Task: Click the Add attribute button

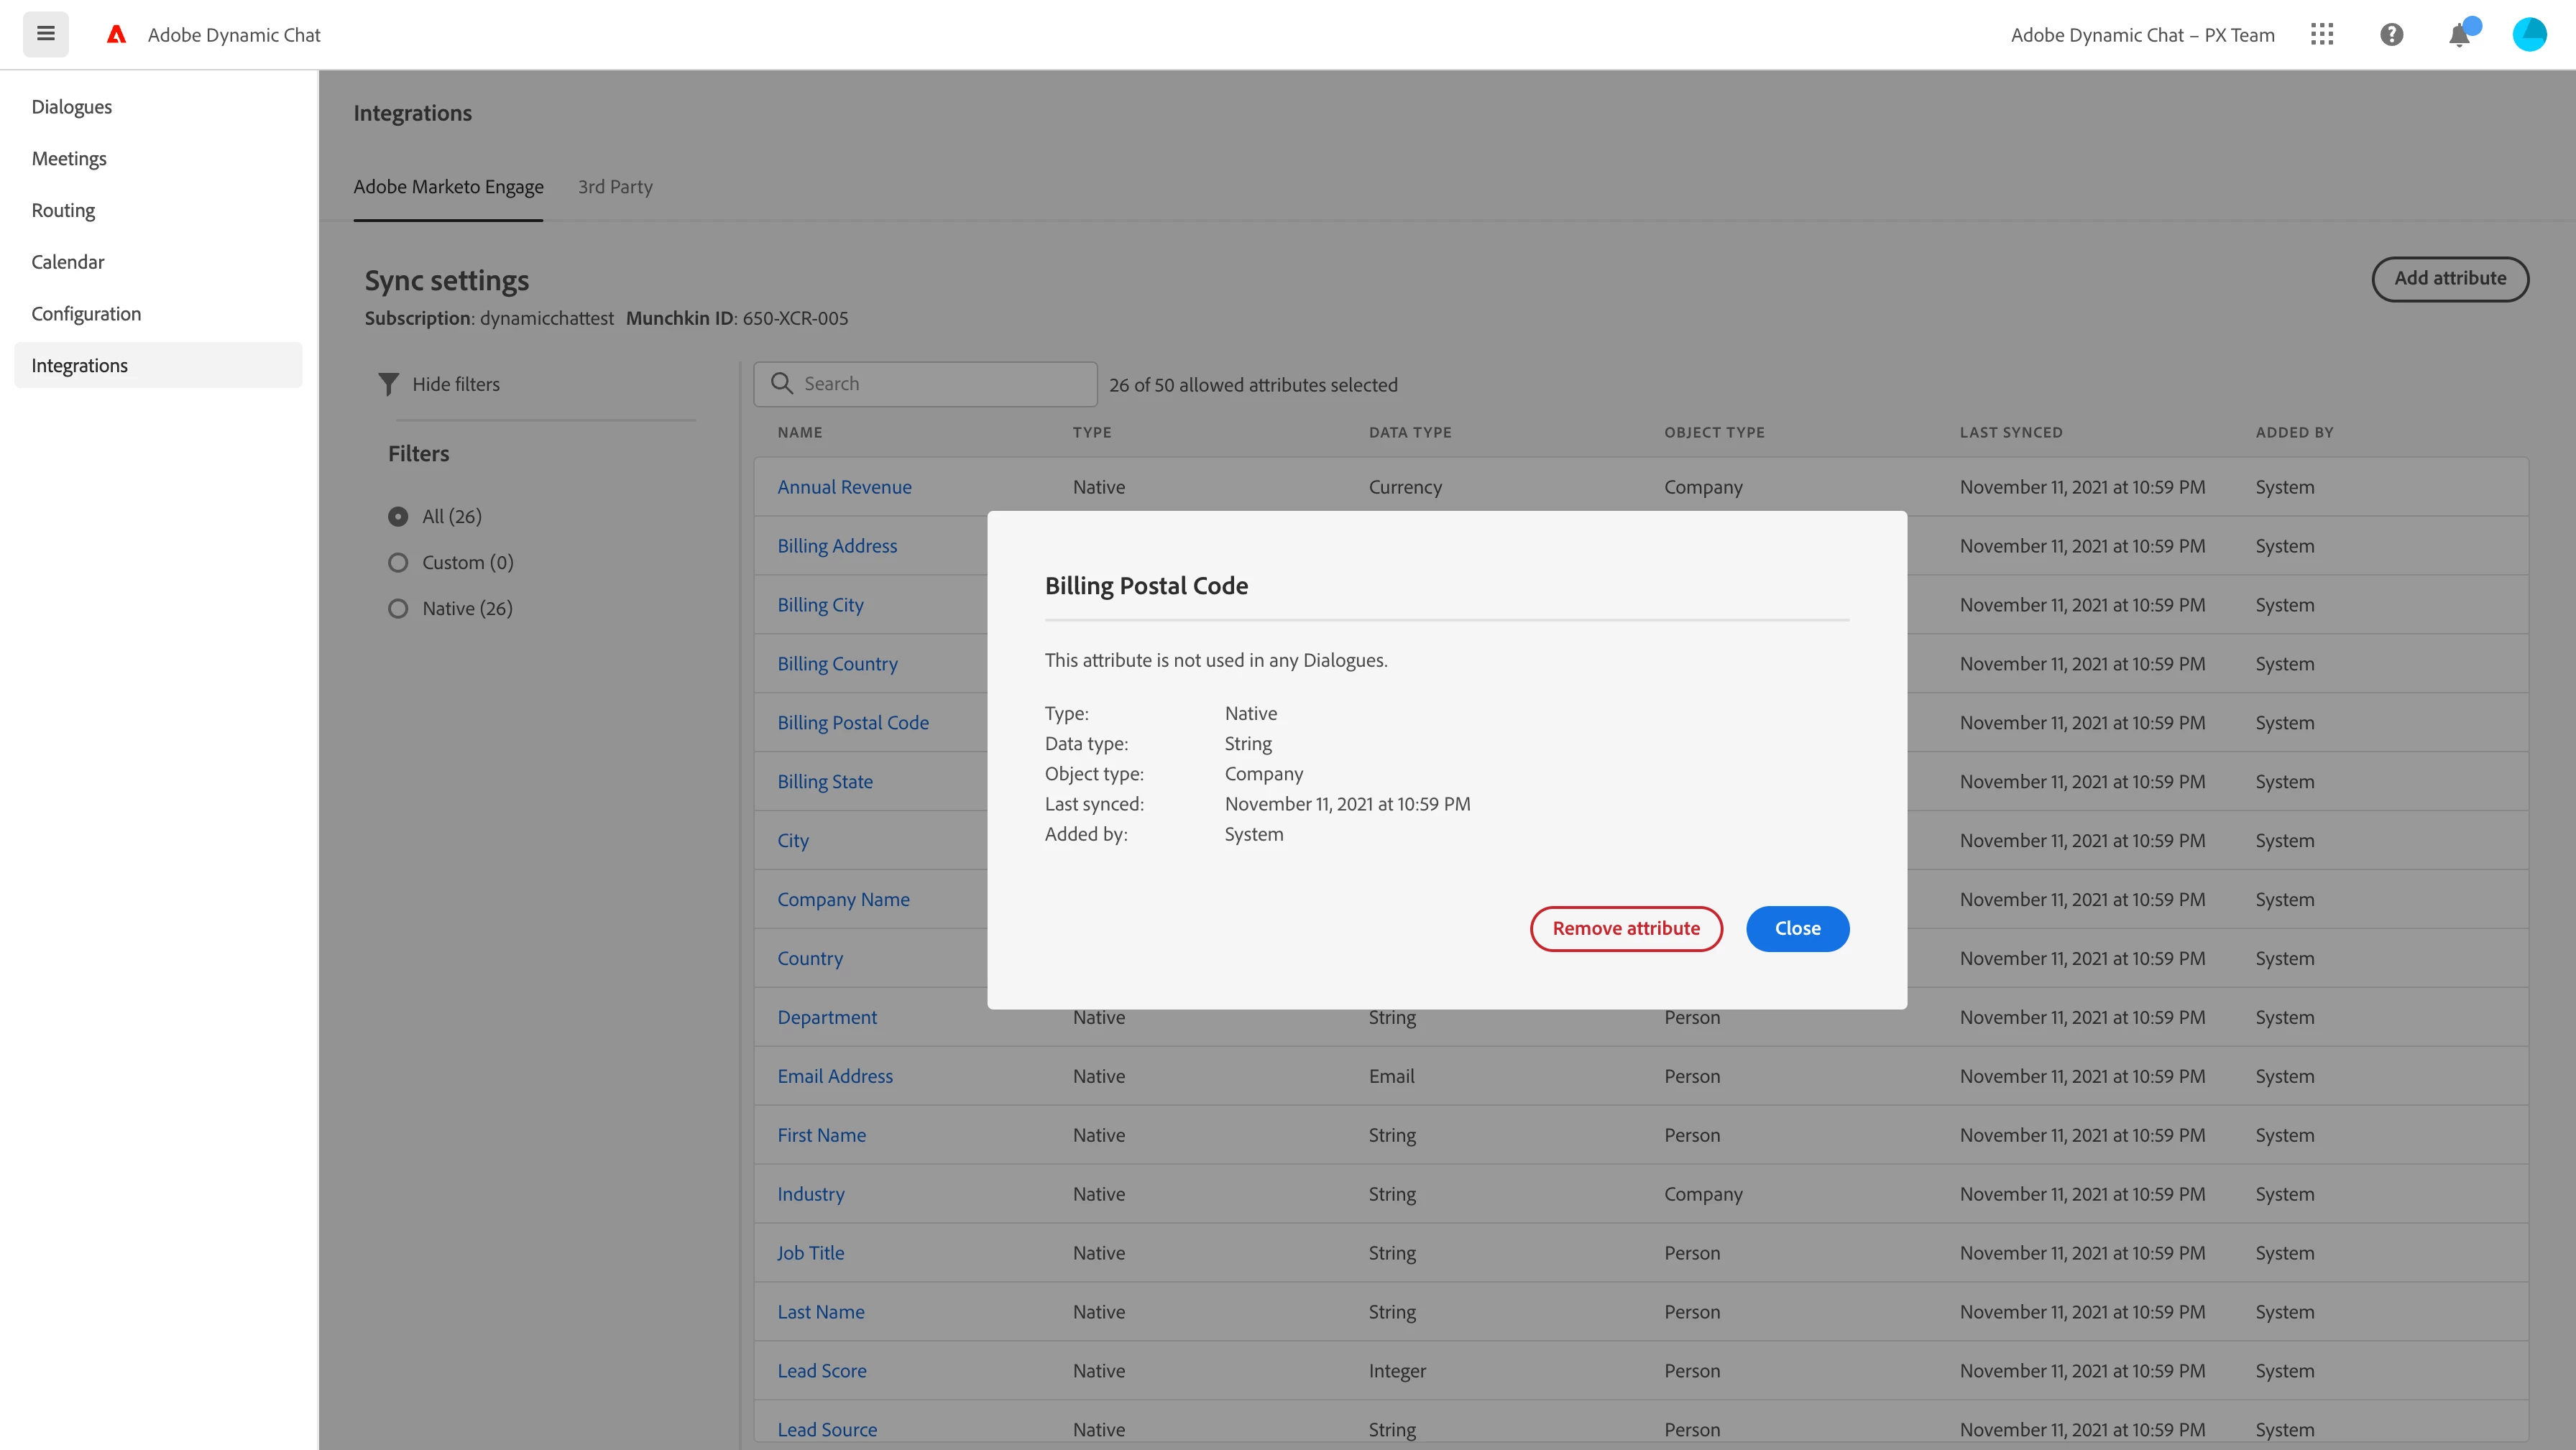Action: 2449,279
